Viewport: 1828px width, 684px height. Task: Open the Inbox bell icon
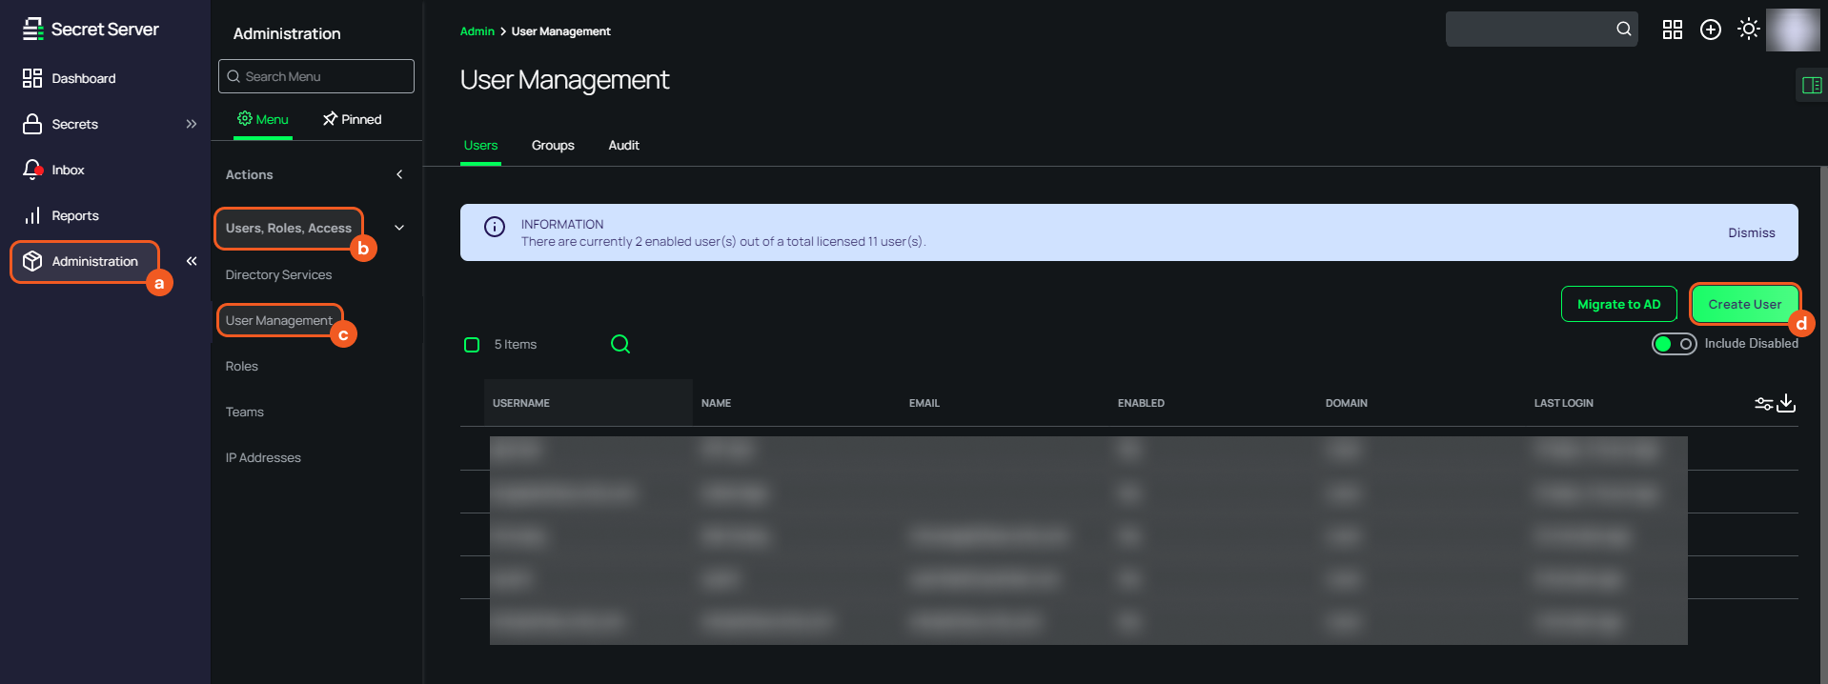(32, 170)
